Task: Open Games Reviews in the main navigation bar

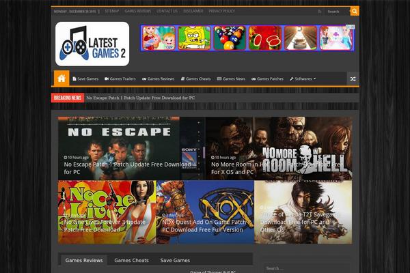Action: pos(159,78)
